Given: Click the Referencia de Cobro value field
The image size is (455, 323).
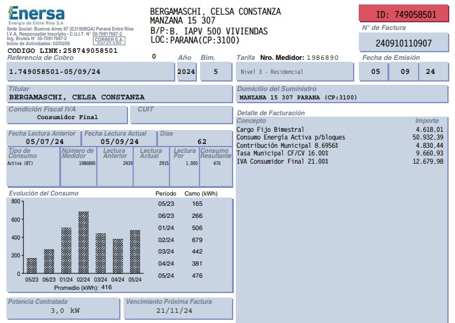Looking at the screenshot, I should pos(89,72).
